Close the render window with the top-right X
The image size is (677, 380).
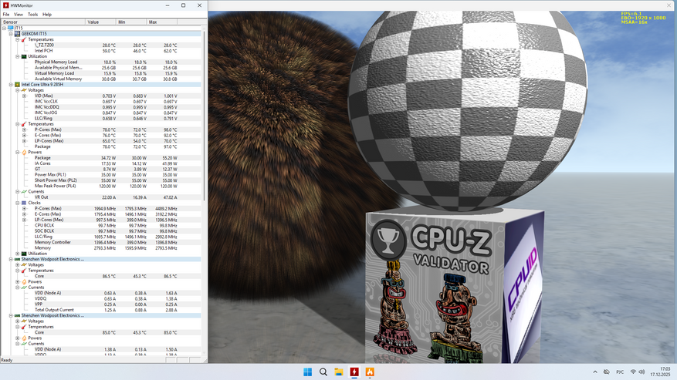[x=669, y=5]
